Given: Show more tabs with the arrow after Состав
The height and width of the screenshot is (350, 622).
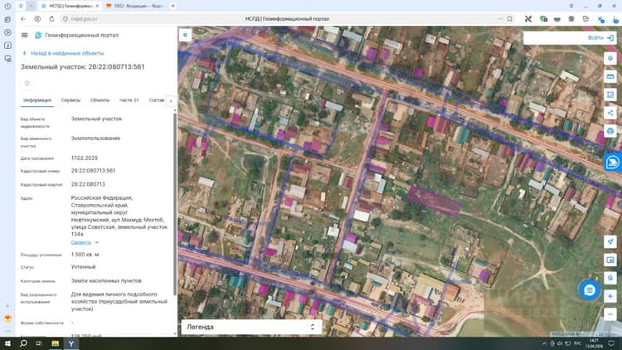Looking at the screenshot, I should (x=171, y=101).
